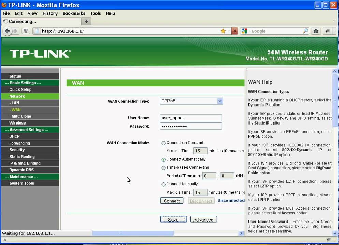Screen dimensions: 339x245
Task: Go to the Home page icon
Action: tap(316, 31)
